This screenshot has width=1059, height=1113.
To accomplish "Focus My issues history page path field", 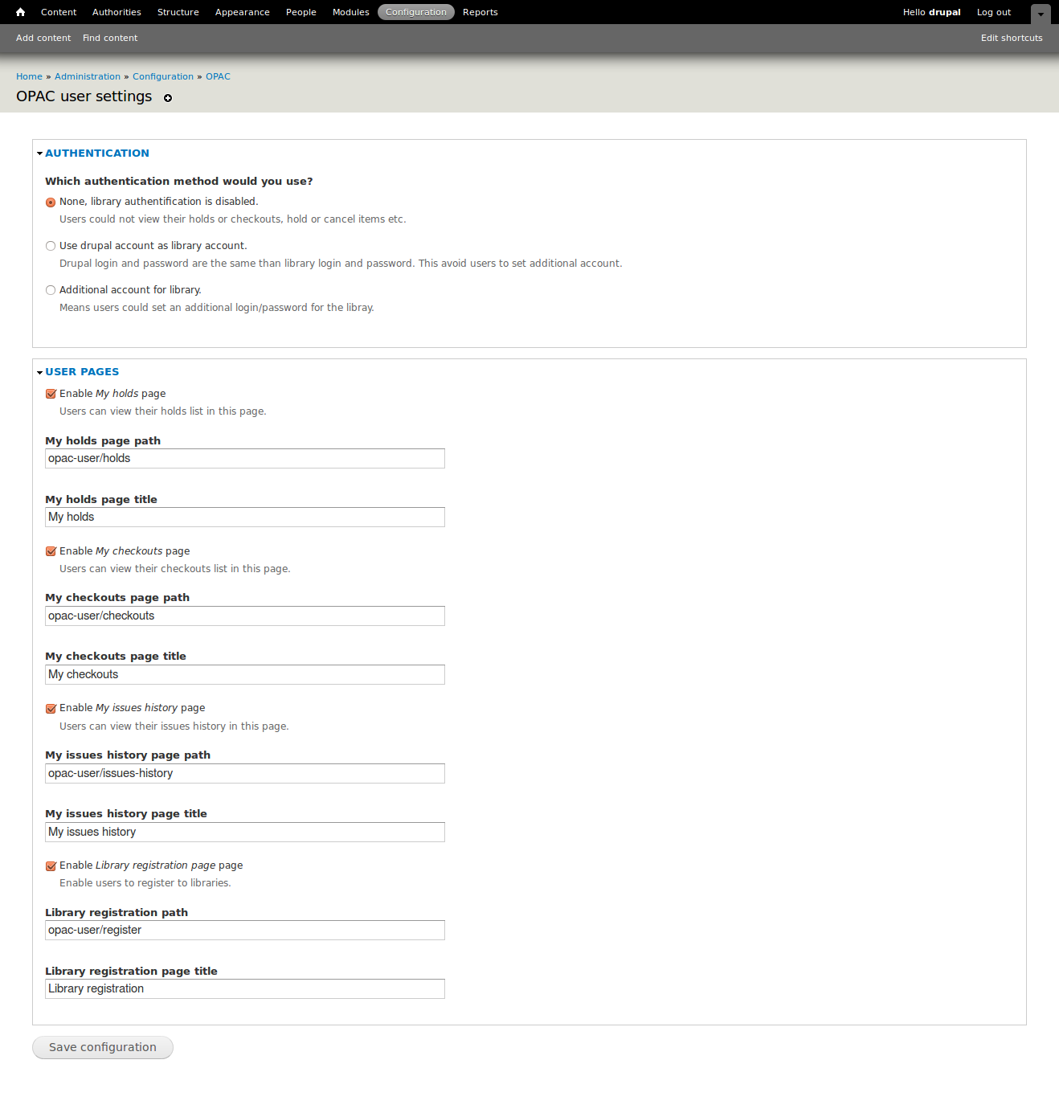I will click(245, 774).
